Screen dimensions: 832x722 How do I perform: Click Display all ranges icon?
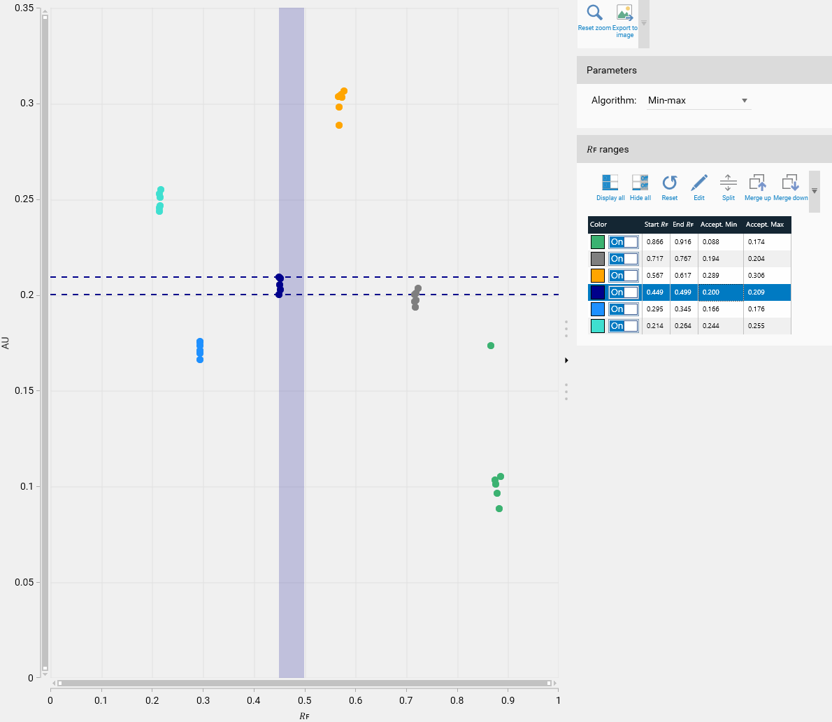[x=610, y=183]
